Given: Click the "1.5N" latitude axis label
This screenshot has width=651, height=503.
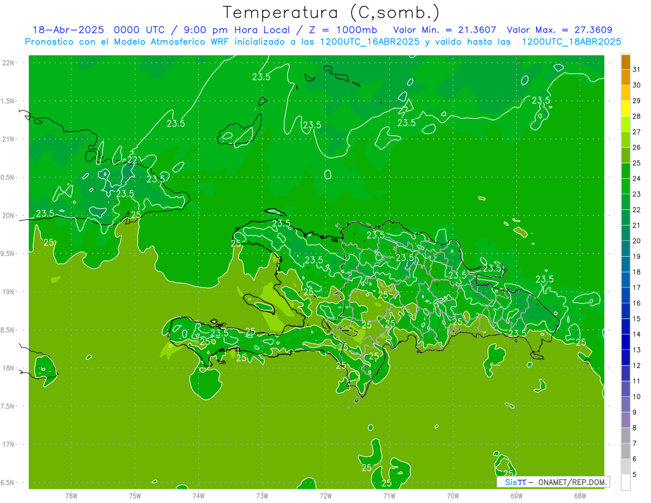Looking at the screenshot, I should [8, 101].
